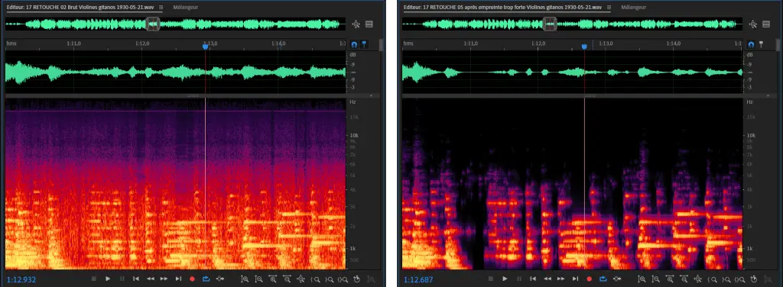Switch to the Mélangeur tab on the left
The image size is (783, 287).
(186, 8)
